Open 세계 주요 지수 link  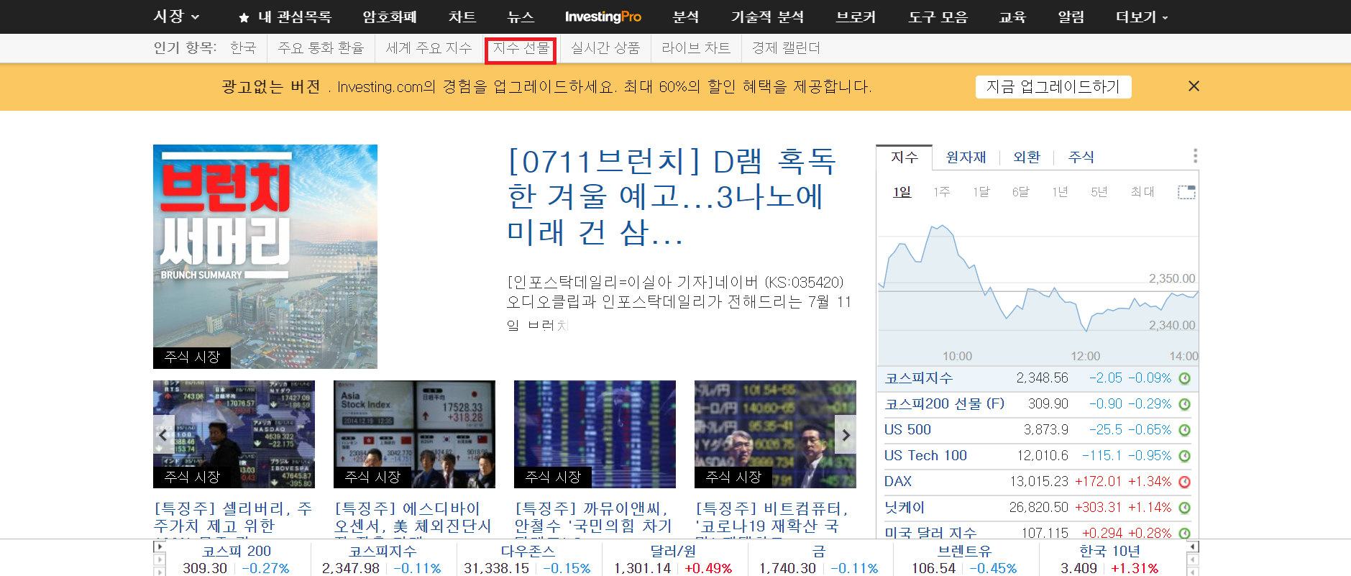[x=429, y=48]
